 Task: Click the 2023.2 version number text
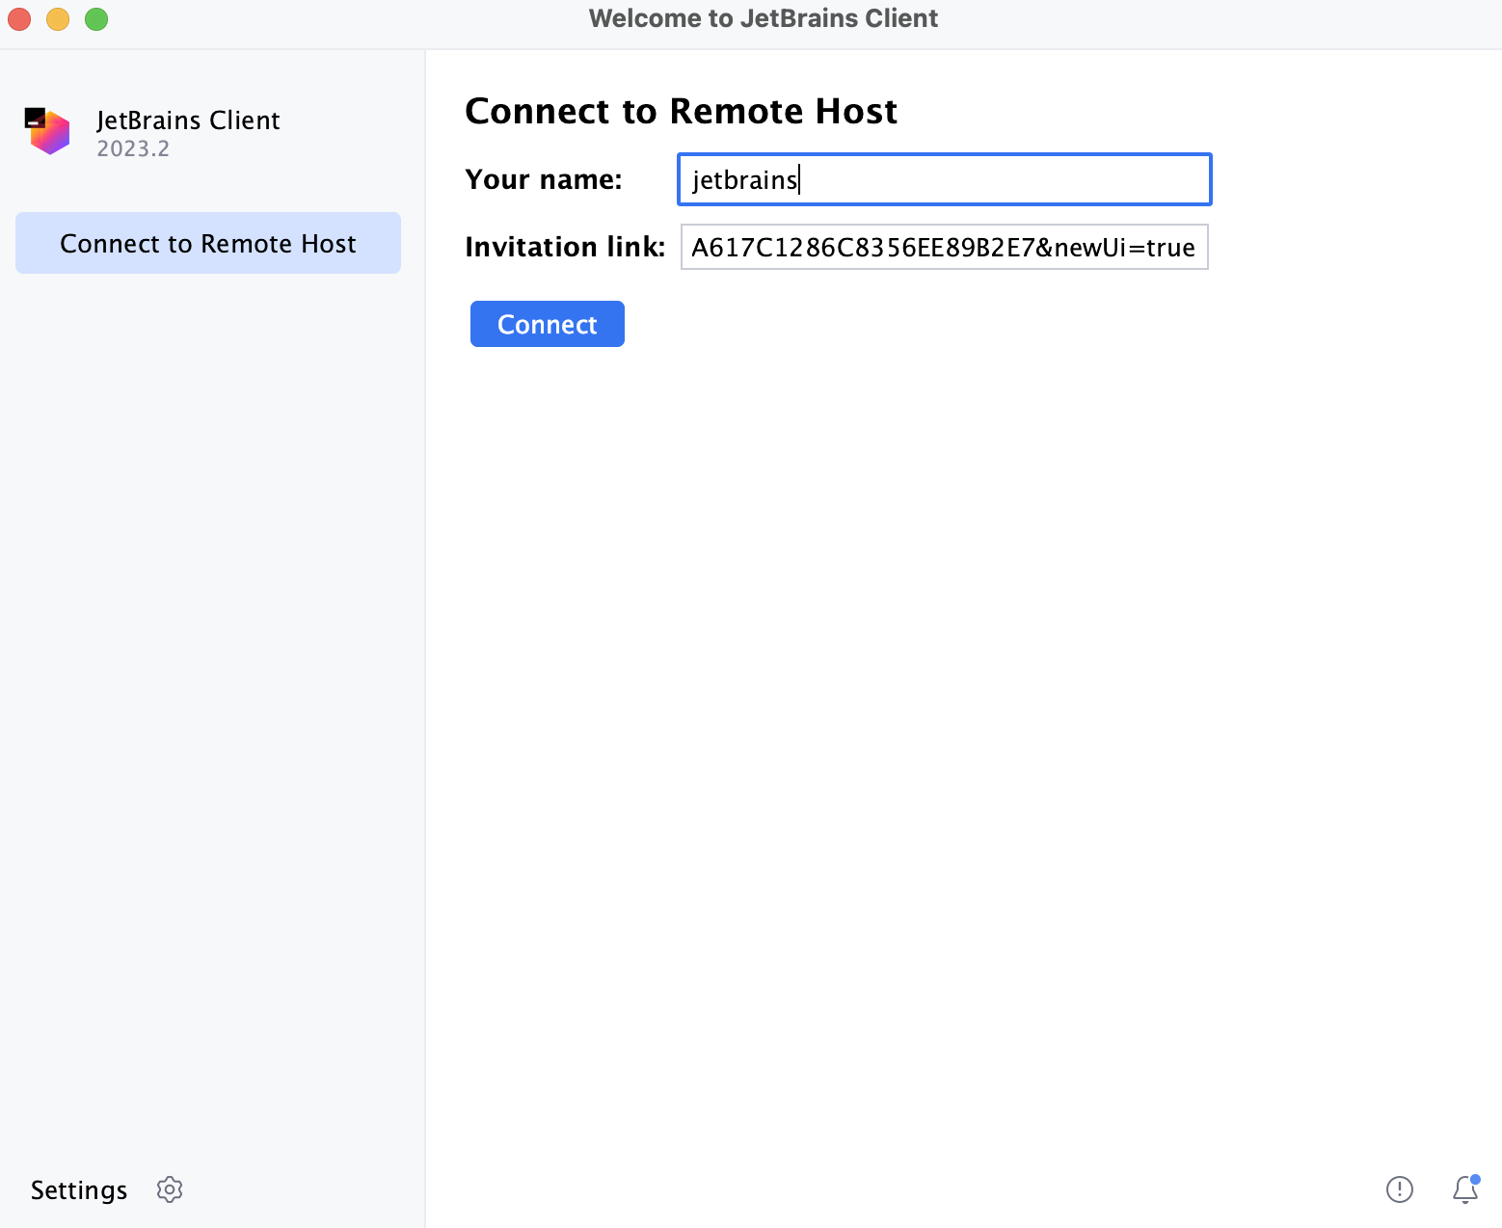click(x=133, y=148)
